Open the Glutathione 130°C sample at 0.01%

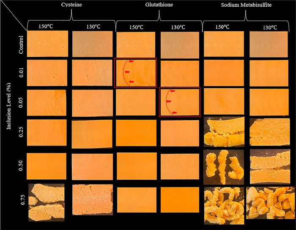[180, 73]
